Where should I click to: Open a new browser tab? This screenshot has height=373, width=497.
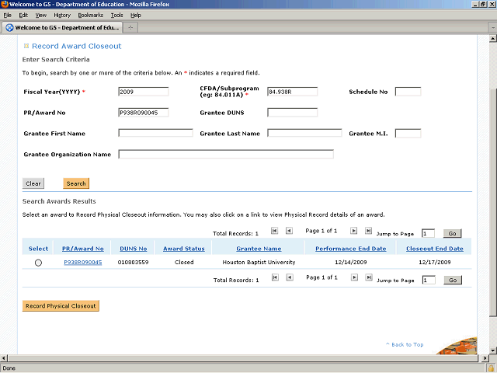click(131, 28)
